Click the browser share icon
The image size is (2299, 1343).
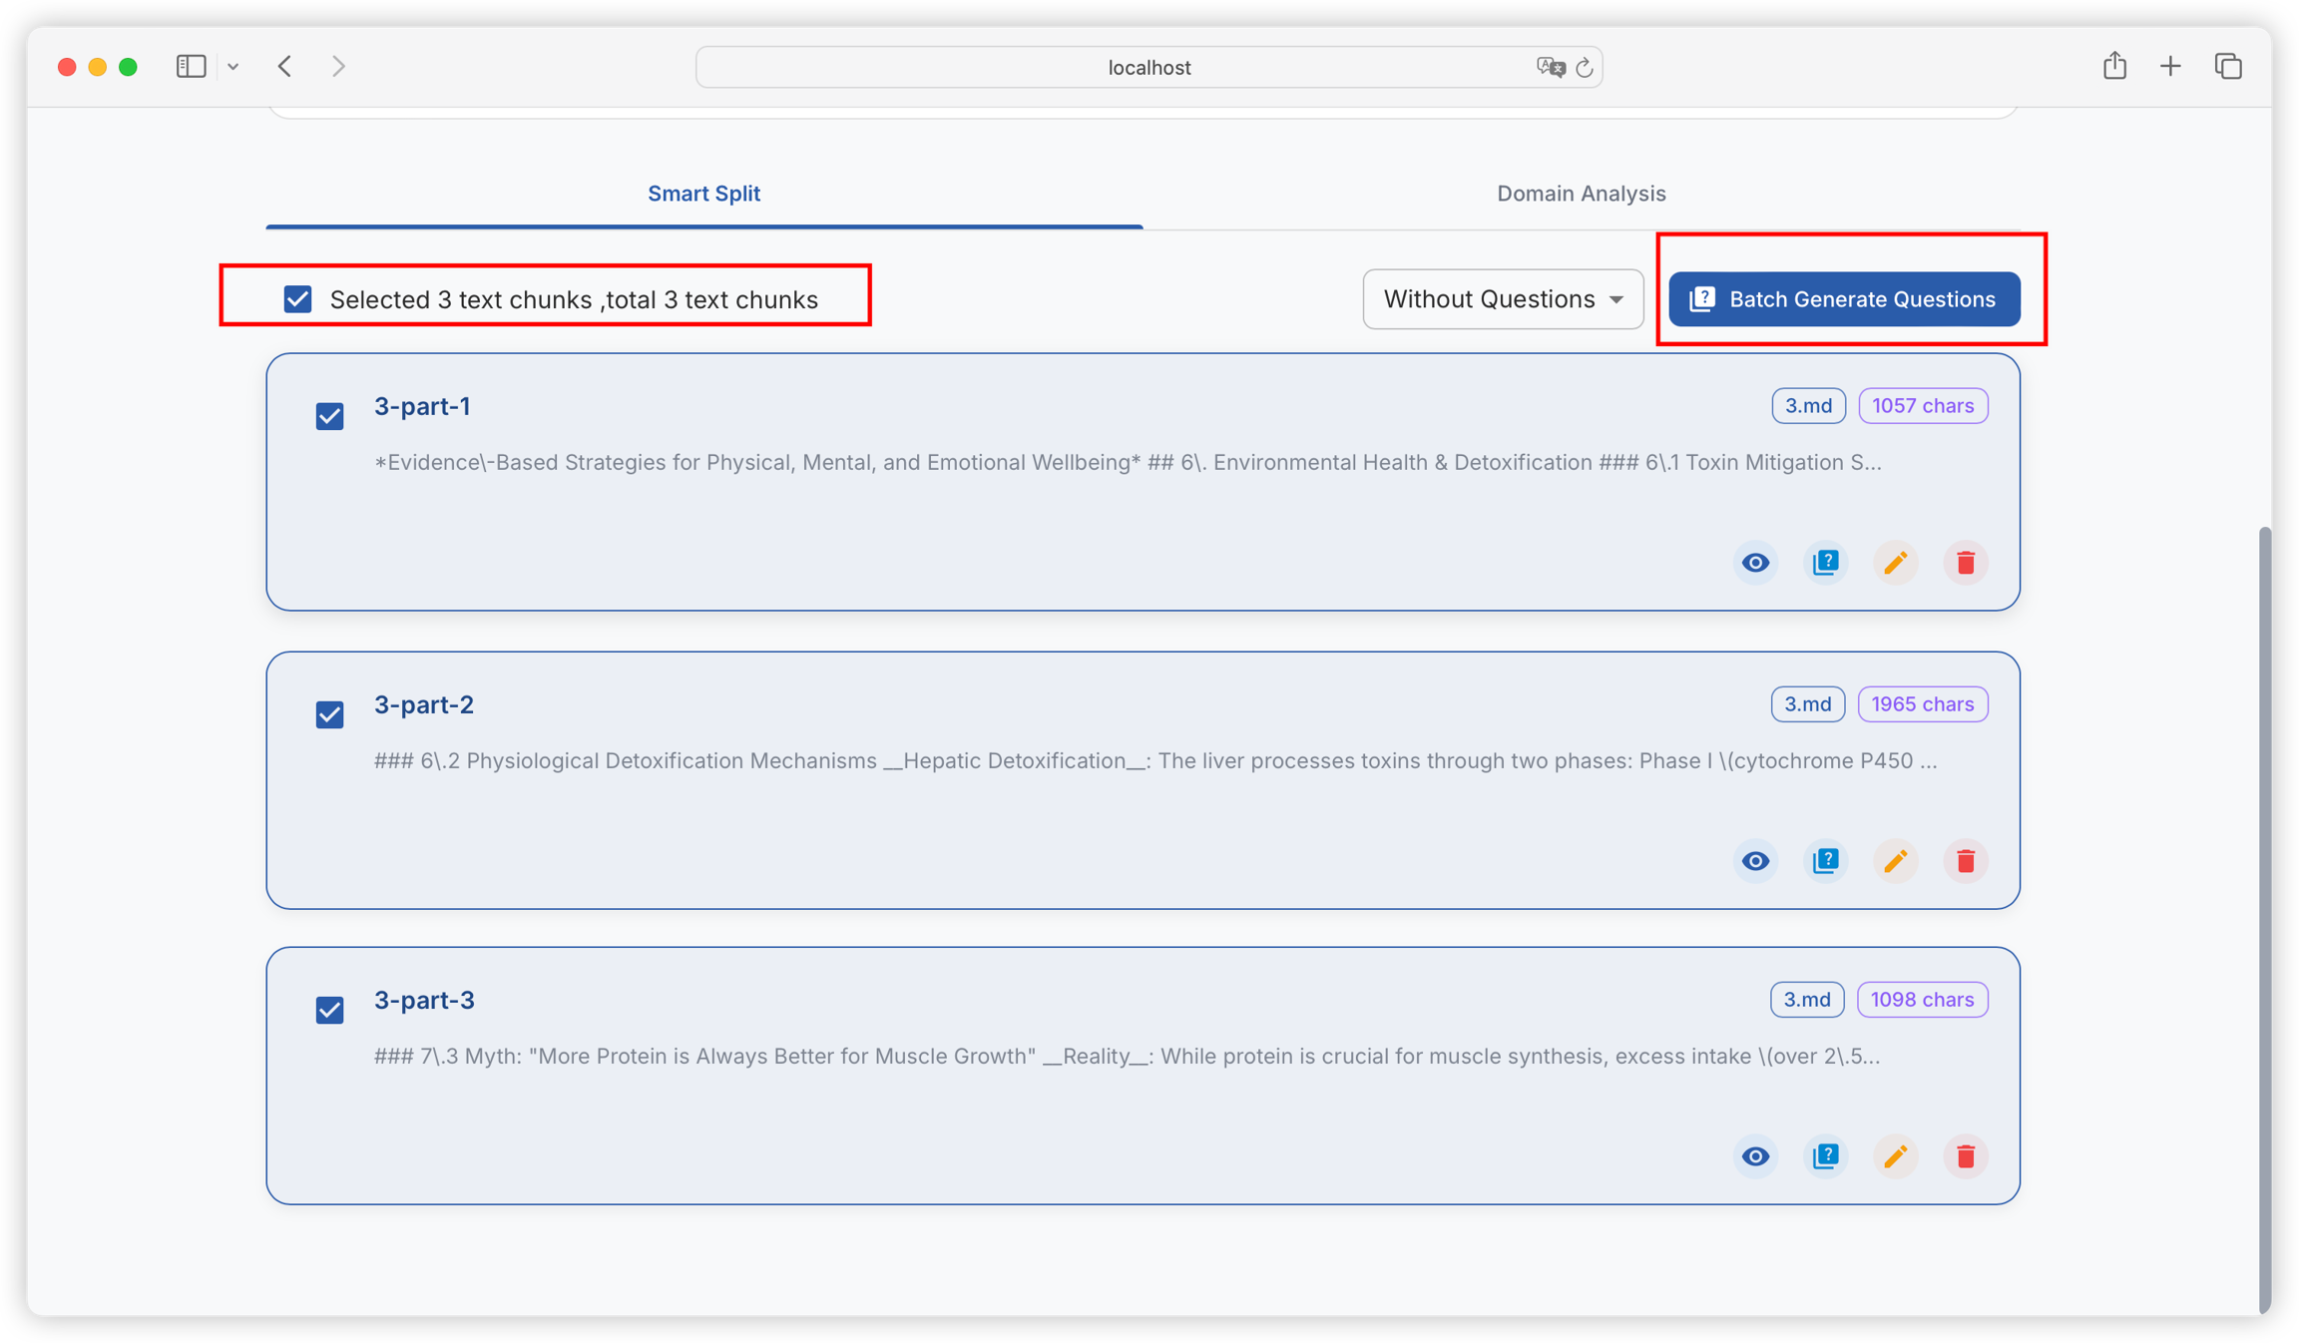pyautogui.click(x=2114, y=67)
